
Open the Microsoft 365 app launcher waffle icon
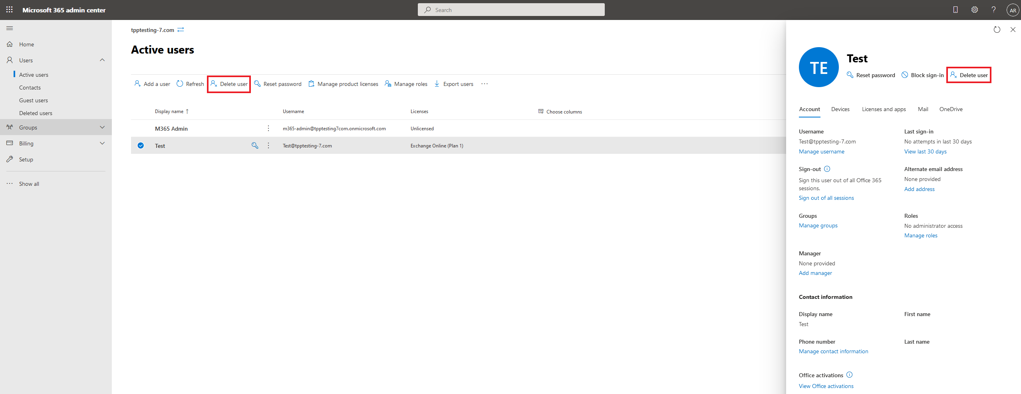coord(9,10)
